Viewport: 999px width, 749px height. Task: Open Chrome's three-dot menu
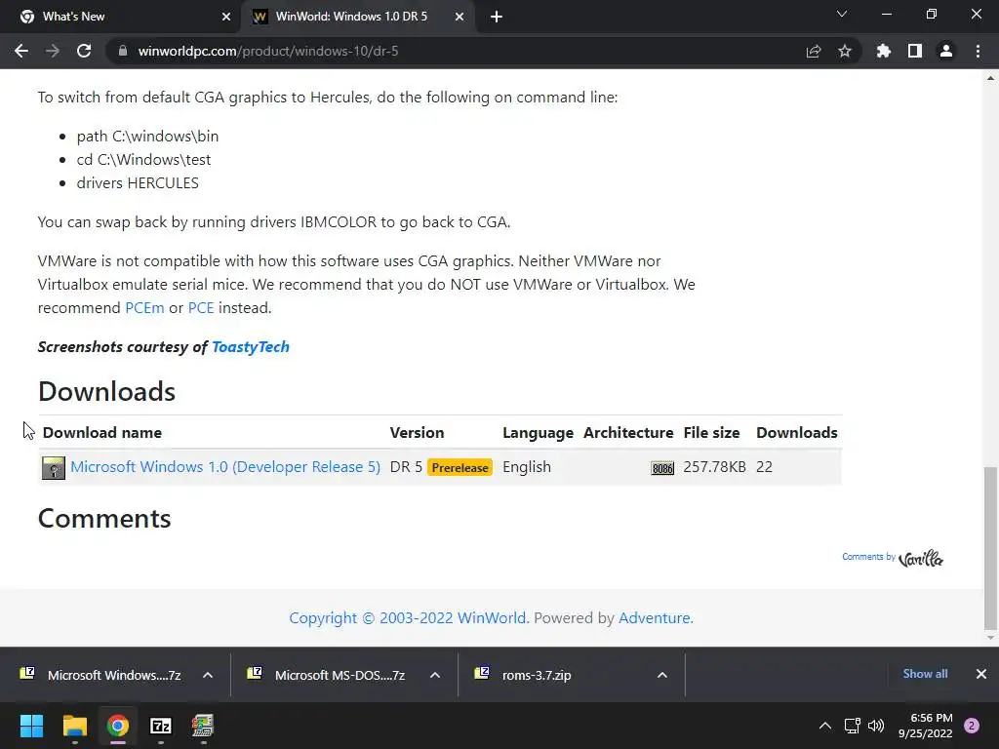[x=978, y=51]
